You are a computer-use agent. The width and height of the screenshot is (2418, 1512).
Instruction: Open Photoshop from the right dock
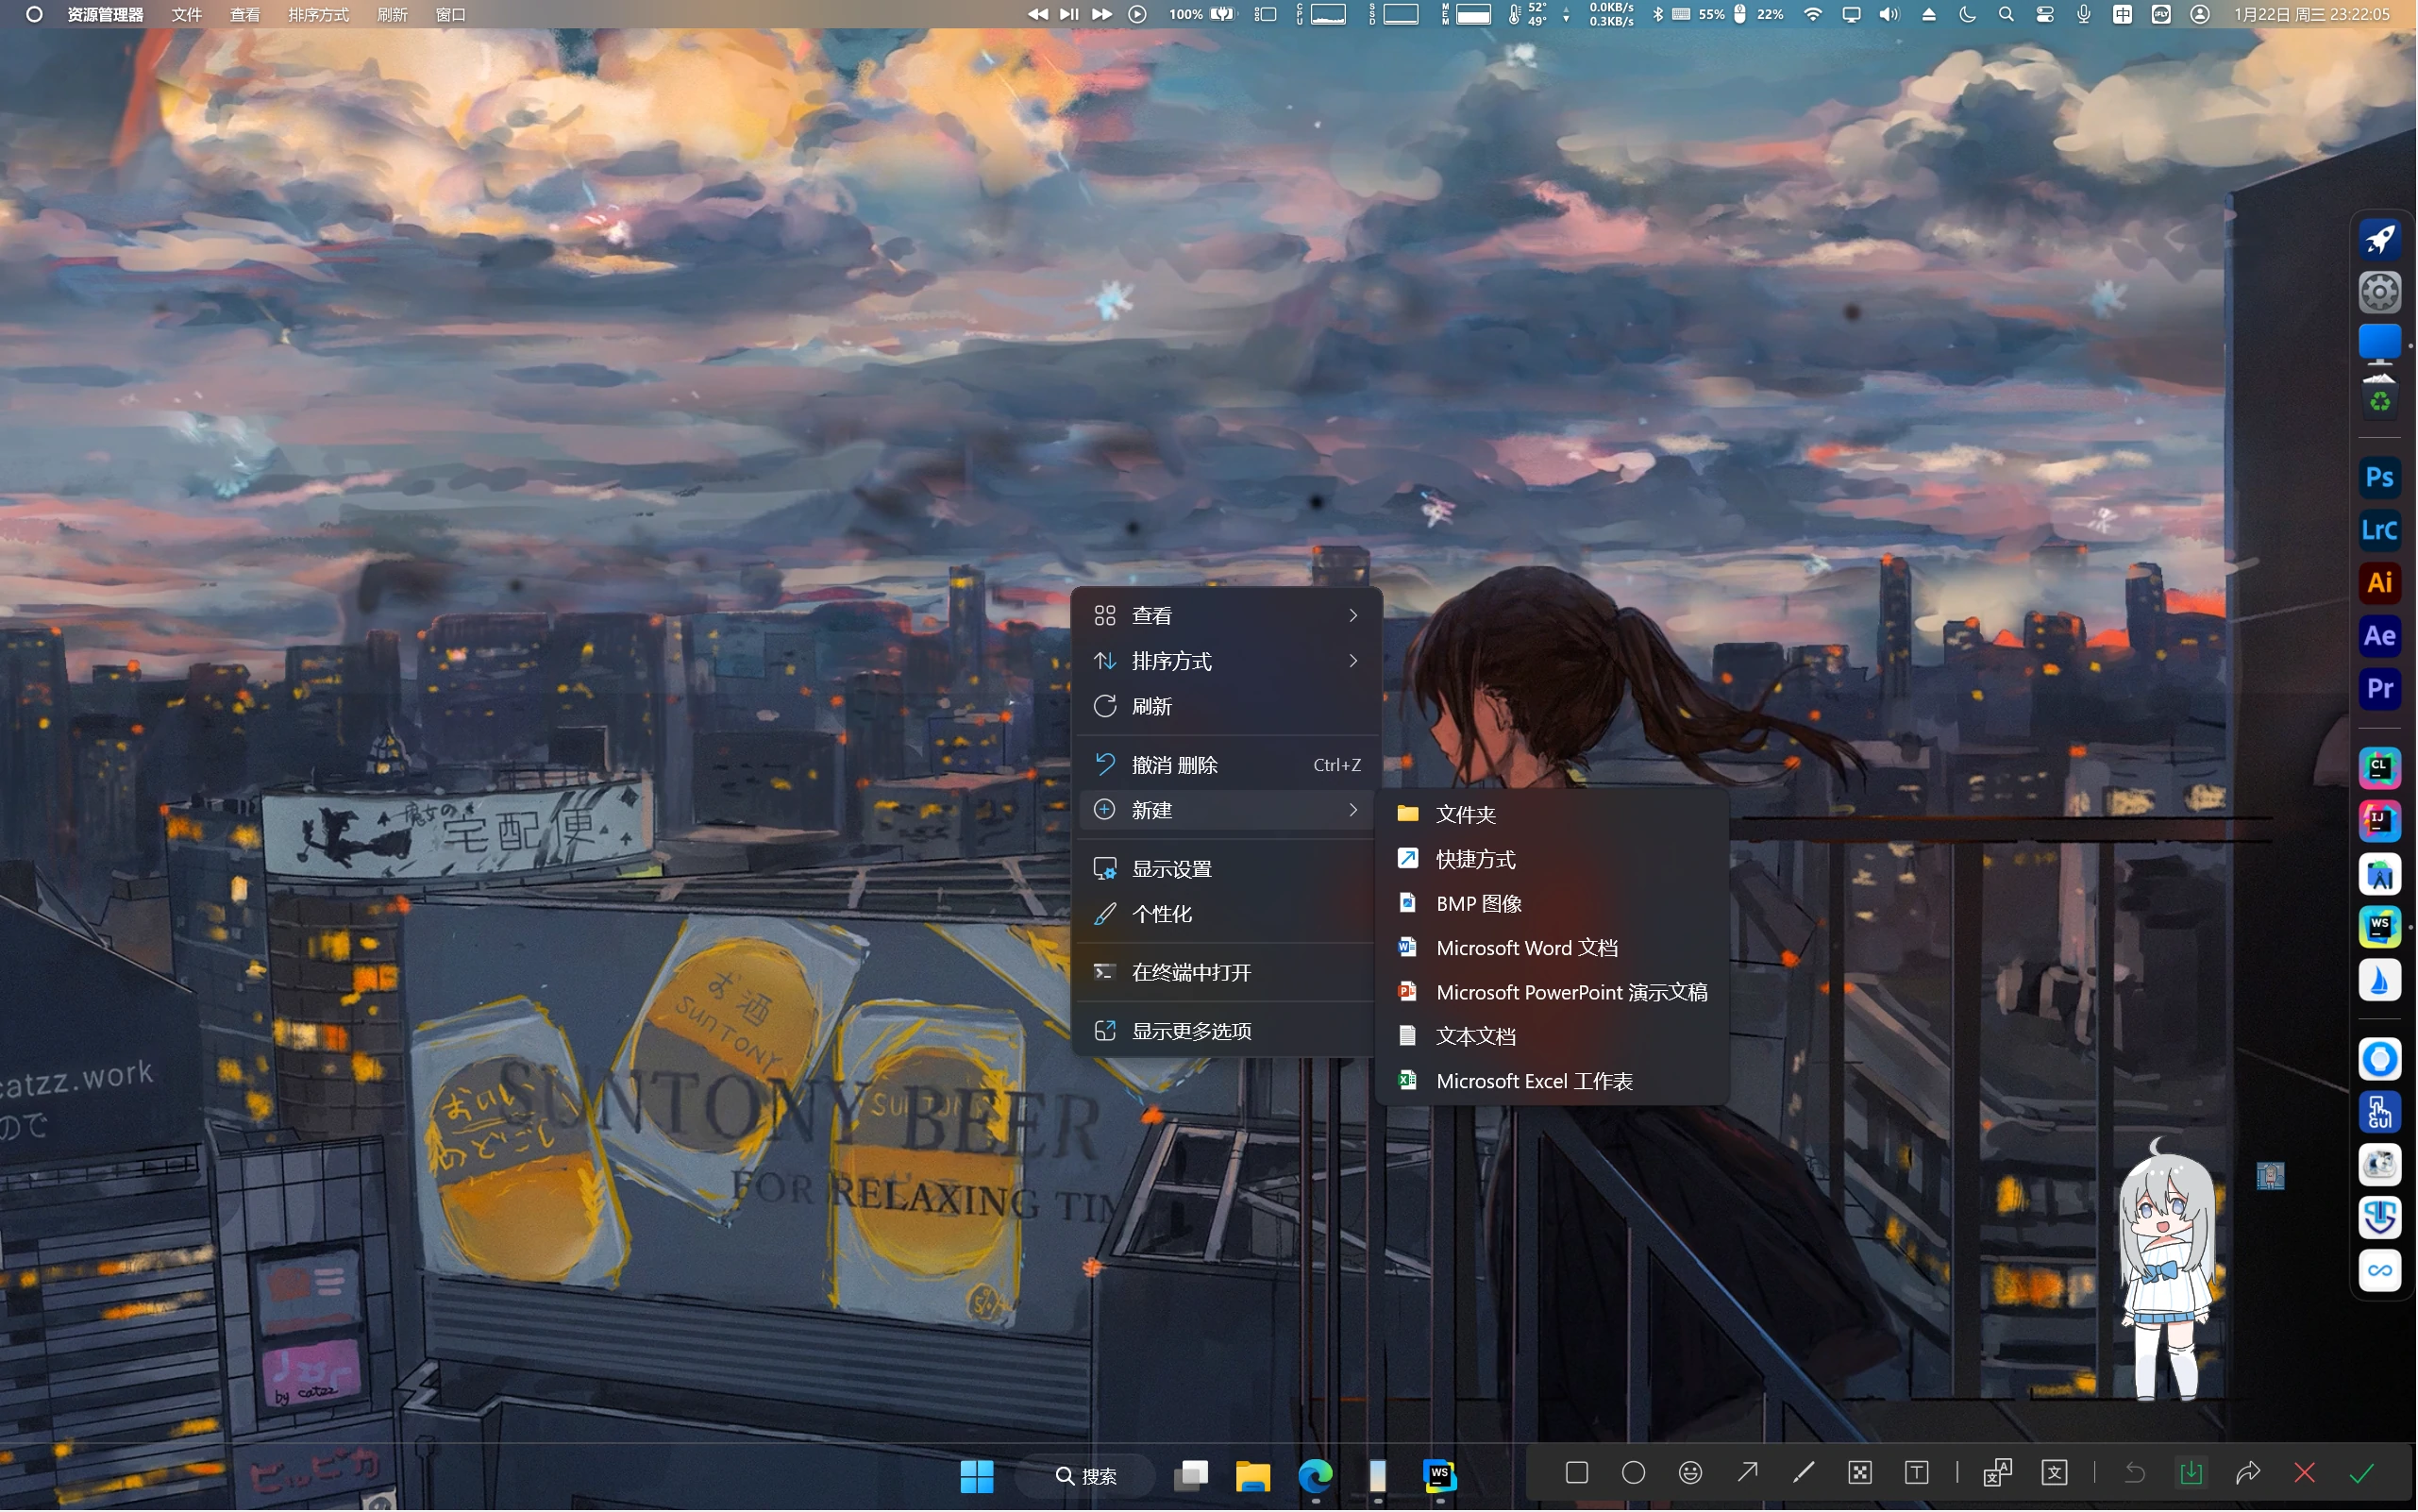coord(2379,478)
